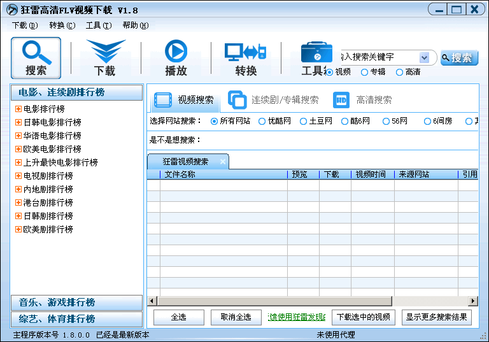Expand 华语电影排行榜 tree node
489x342 pixels.
pyautogui.click(x=18, y=136)
